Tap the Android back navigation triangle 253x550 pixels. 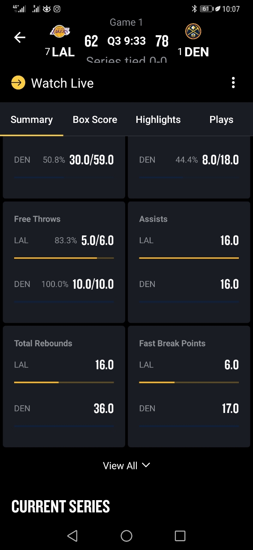tap(72, 535)
